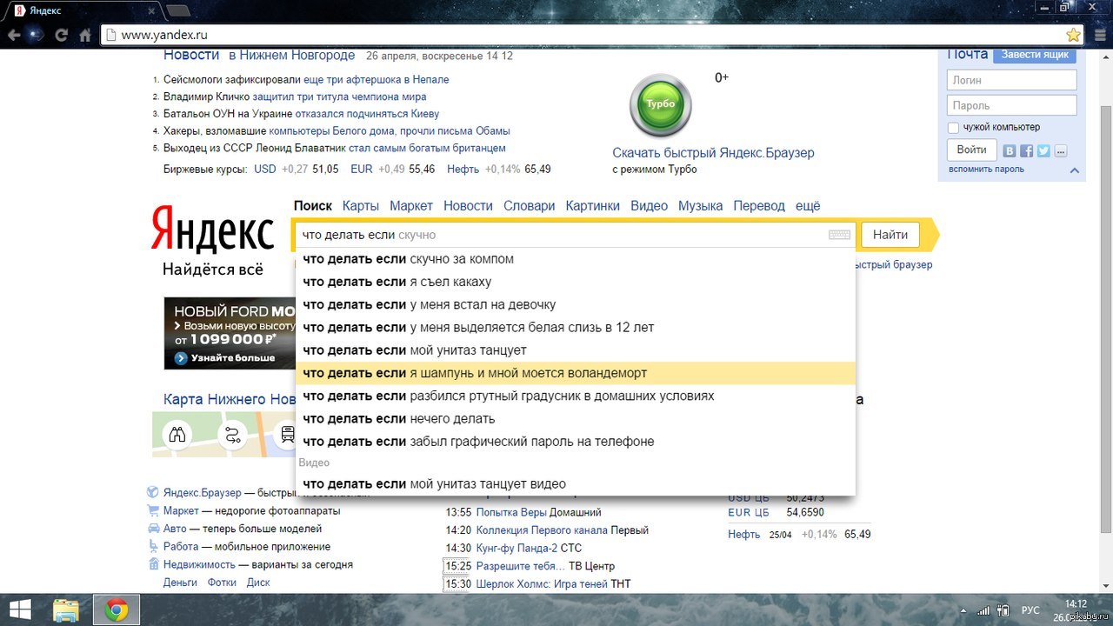This screenshot has width=1113, height=626.
Task: Switch to the Словари search tab
Action: point(529,206)
